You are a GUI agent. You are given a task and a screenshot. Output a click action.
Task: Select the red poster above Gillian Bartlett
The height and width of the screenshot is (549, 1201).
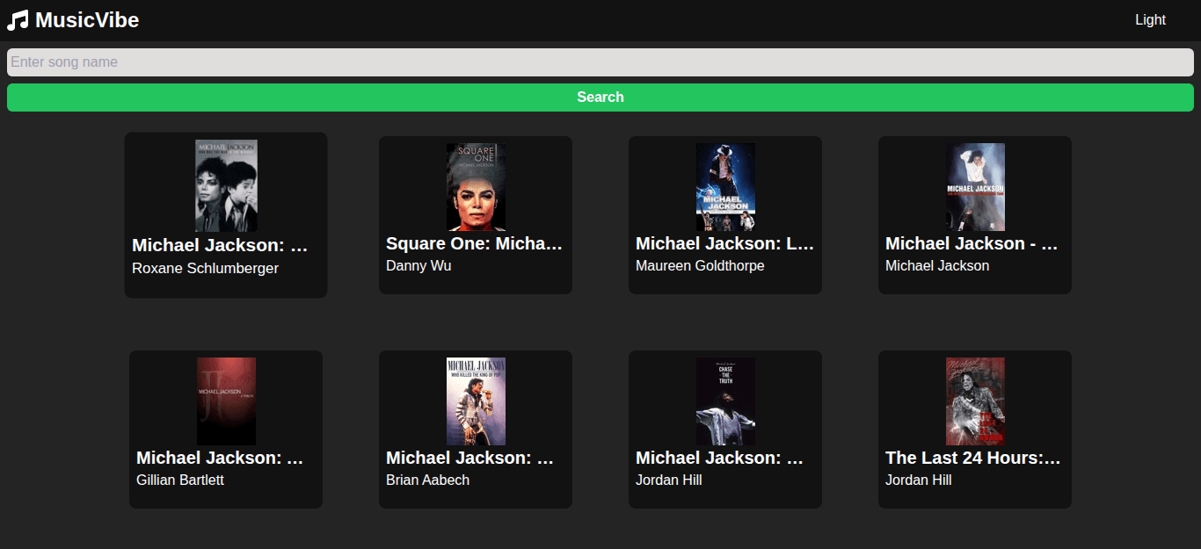pyautogui.click(x=226, y=401)
